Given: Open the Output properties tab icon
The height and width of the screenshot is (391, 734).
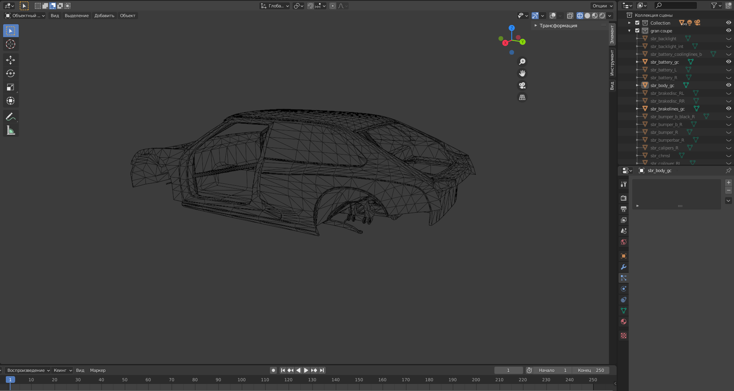Looking at the screenshot, I should 623,209.
